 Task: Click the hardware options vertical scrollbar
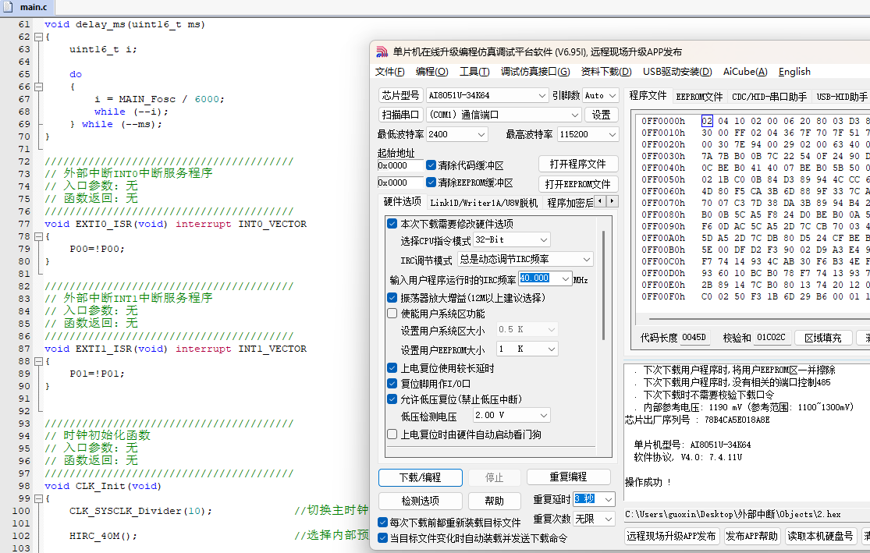603,285
